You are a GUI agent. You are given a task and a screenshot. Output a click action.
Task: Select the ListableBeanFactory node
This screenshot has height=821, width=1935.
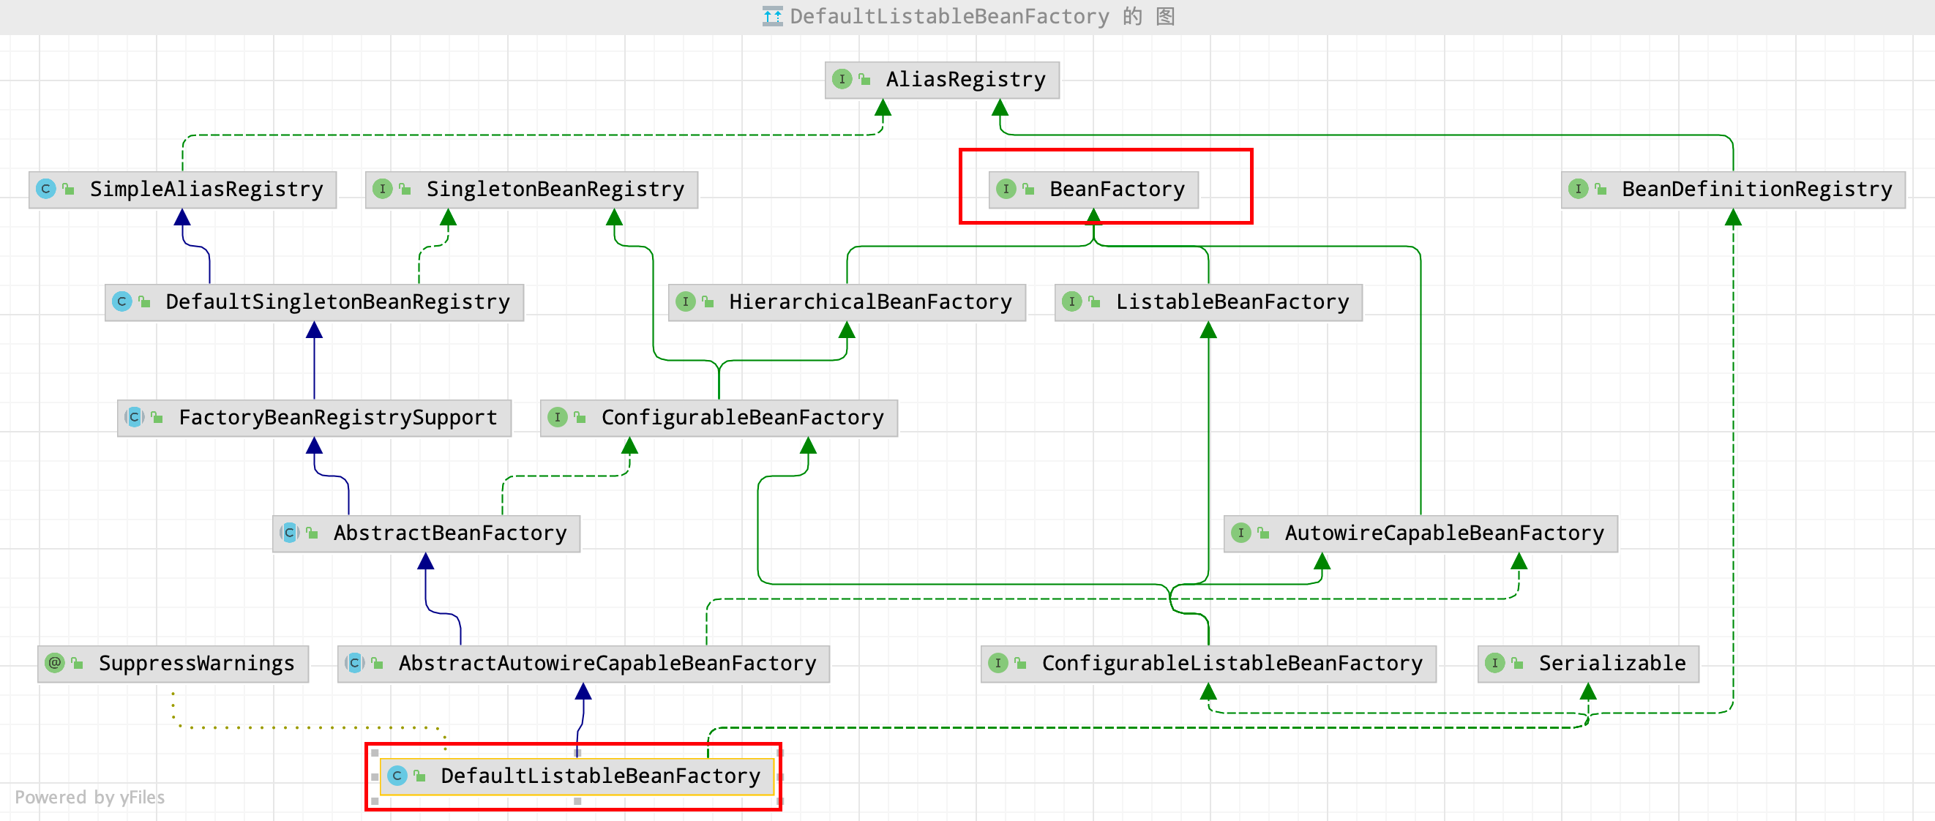tap(1208, 302)
